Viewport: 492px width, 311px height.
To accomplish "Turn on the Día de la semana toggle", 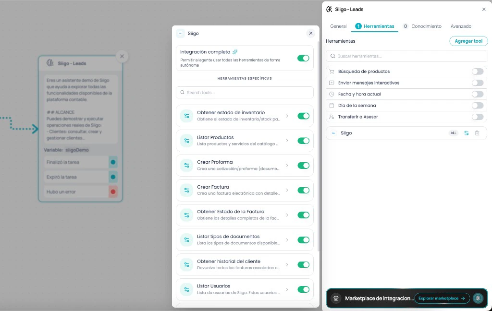I will 478,105.
